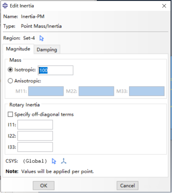The width and height of the screenshot is (172, 193).
Task: Click the Isotropic mass value field
Action: pos(56,70)
